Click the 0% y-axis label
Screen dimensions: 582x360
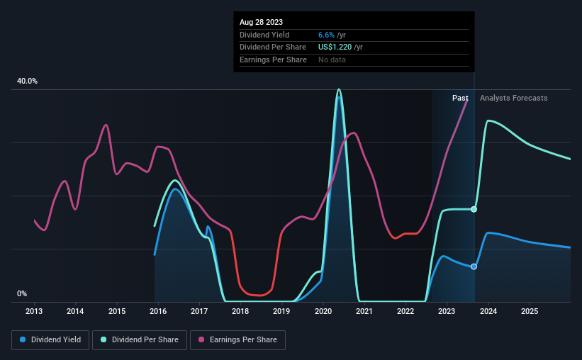pos(22,293)
